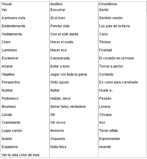
Task: Click 'Ver la vida color de rosa'
Action: pos(21,155)
